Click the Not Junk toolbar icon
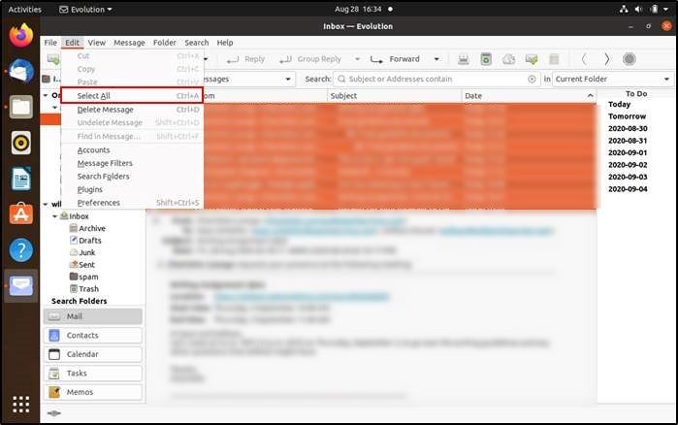This screenshot has height=425, width=678. click(532, 59)
